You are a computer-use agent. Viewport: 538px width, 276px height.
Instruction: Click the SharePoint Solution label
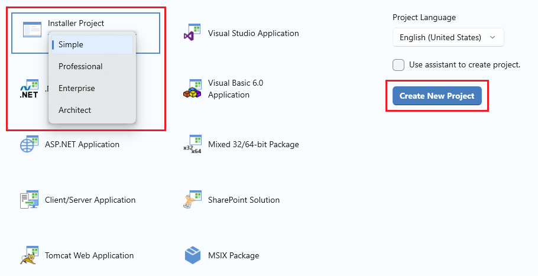click(x=244, y=200)
